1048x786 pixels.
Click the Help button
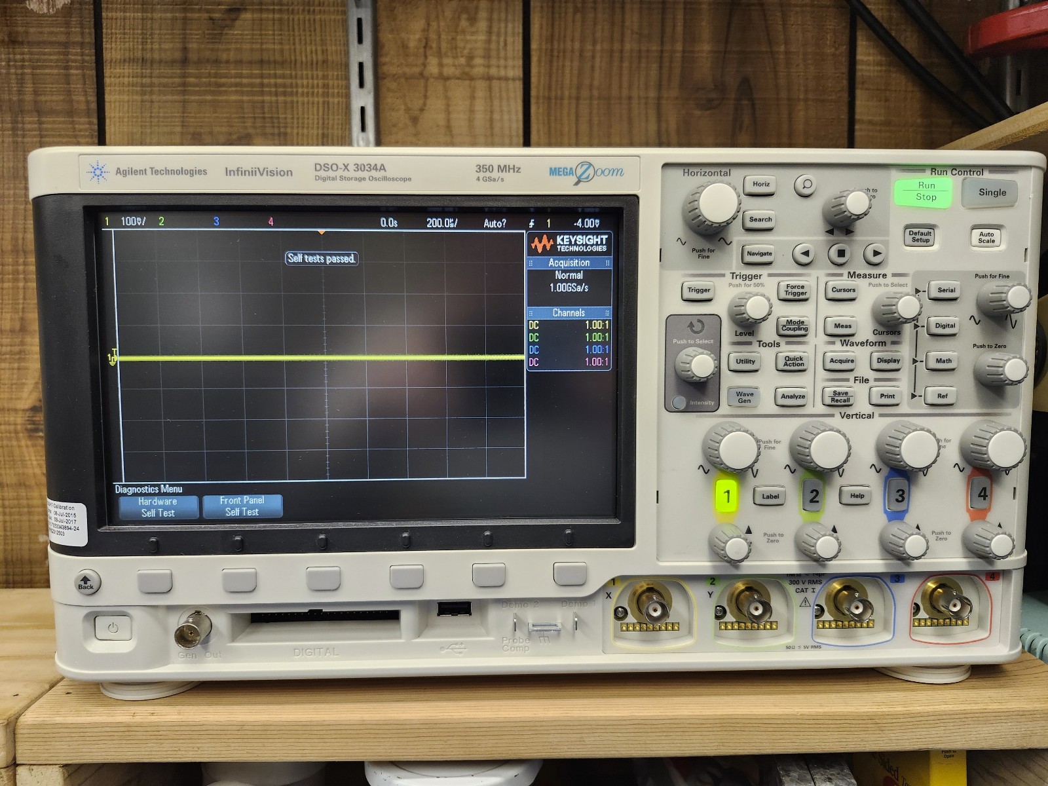coord(857,496)
